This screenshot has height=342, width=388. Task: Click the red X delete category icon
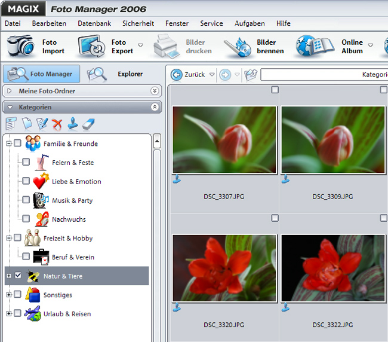pyautogui.click(x=57, y=124)
